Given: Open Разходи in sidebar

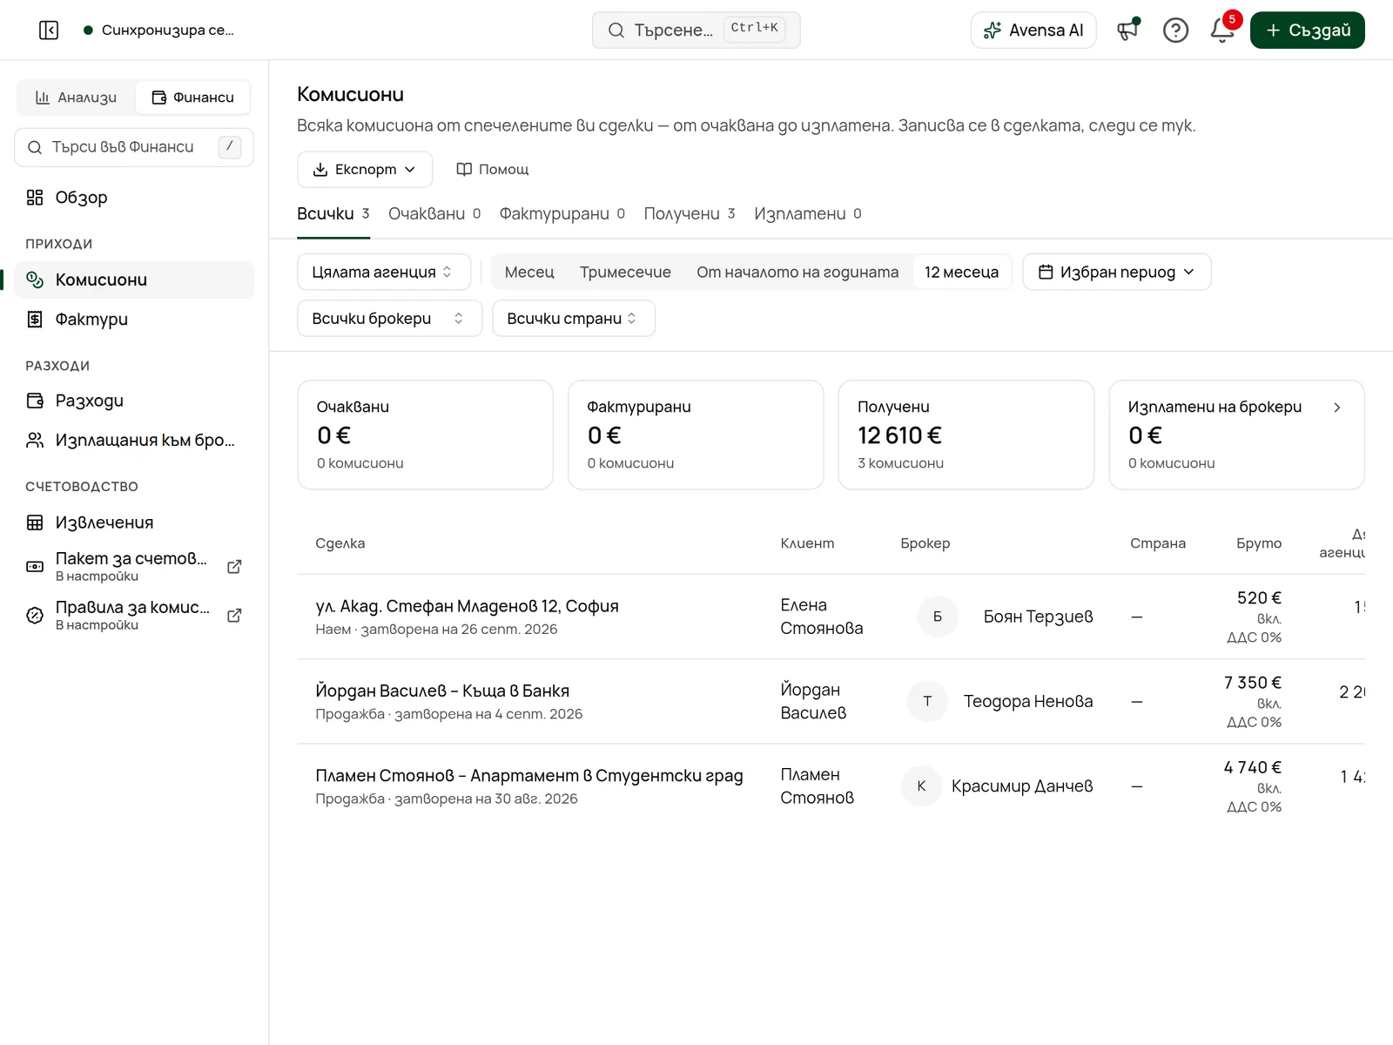Looking at the screenshot, I should 134,401.
